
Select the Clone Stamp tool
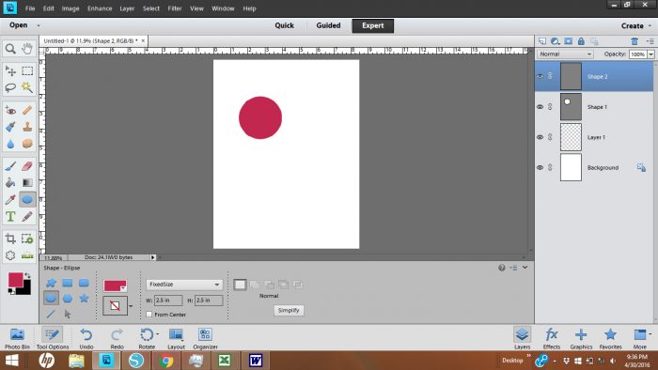tap(27, 127)
